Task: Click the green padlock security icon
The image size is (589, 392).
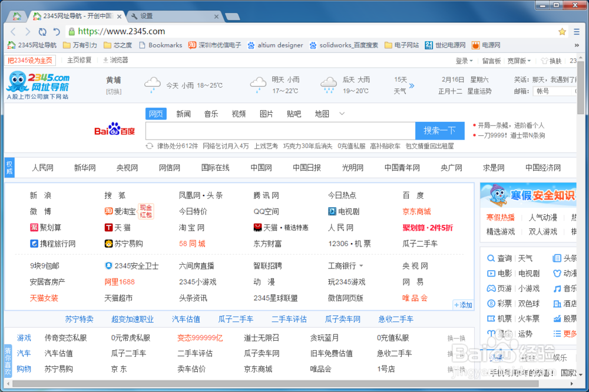Action: [71, 32]
